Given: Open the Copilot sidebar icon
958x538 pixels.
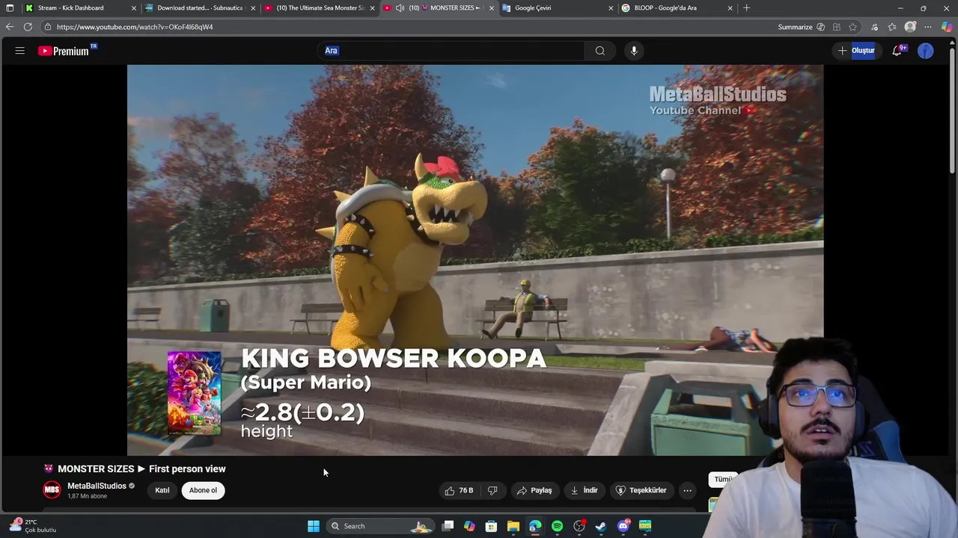Looking at the screenshot, I should tap(947, 27).
